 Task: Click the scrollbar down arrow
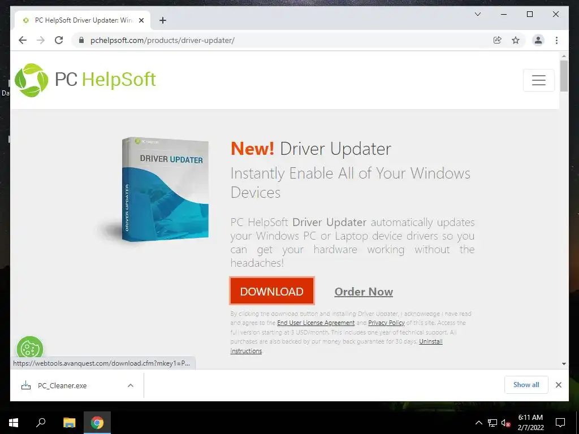564,363
